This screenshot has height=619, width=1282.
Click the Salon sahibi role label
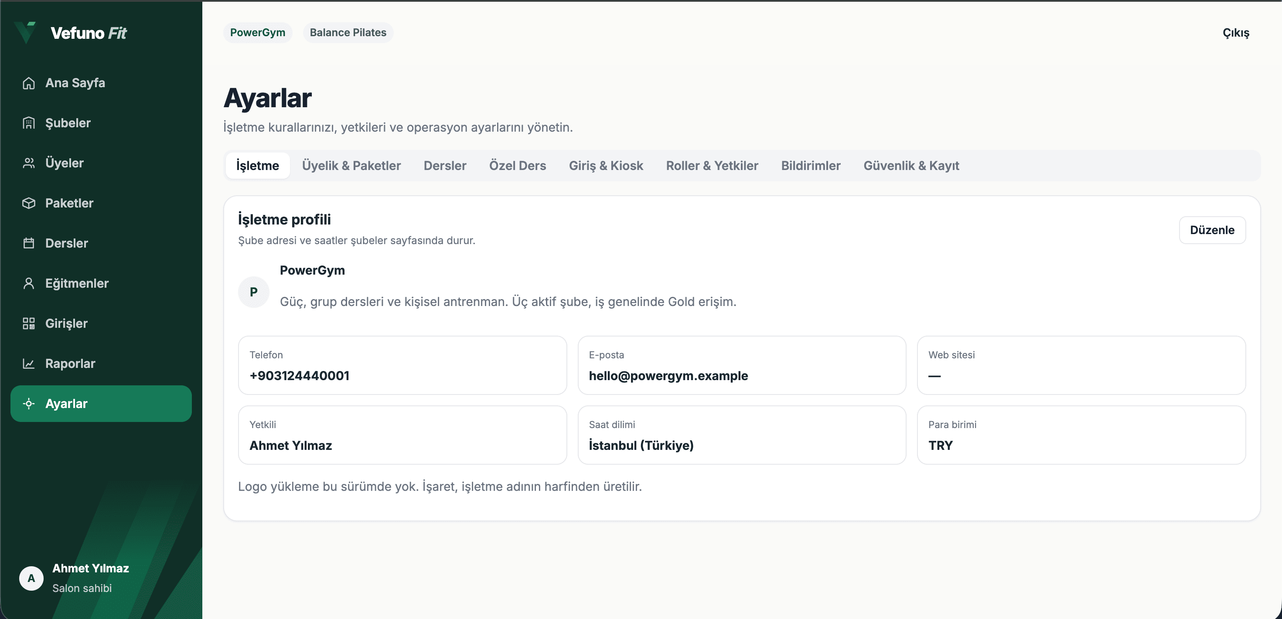(82, 588)
